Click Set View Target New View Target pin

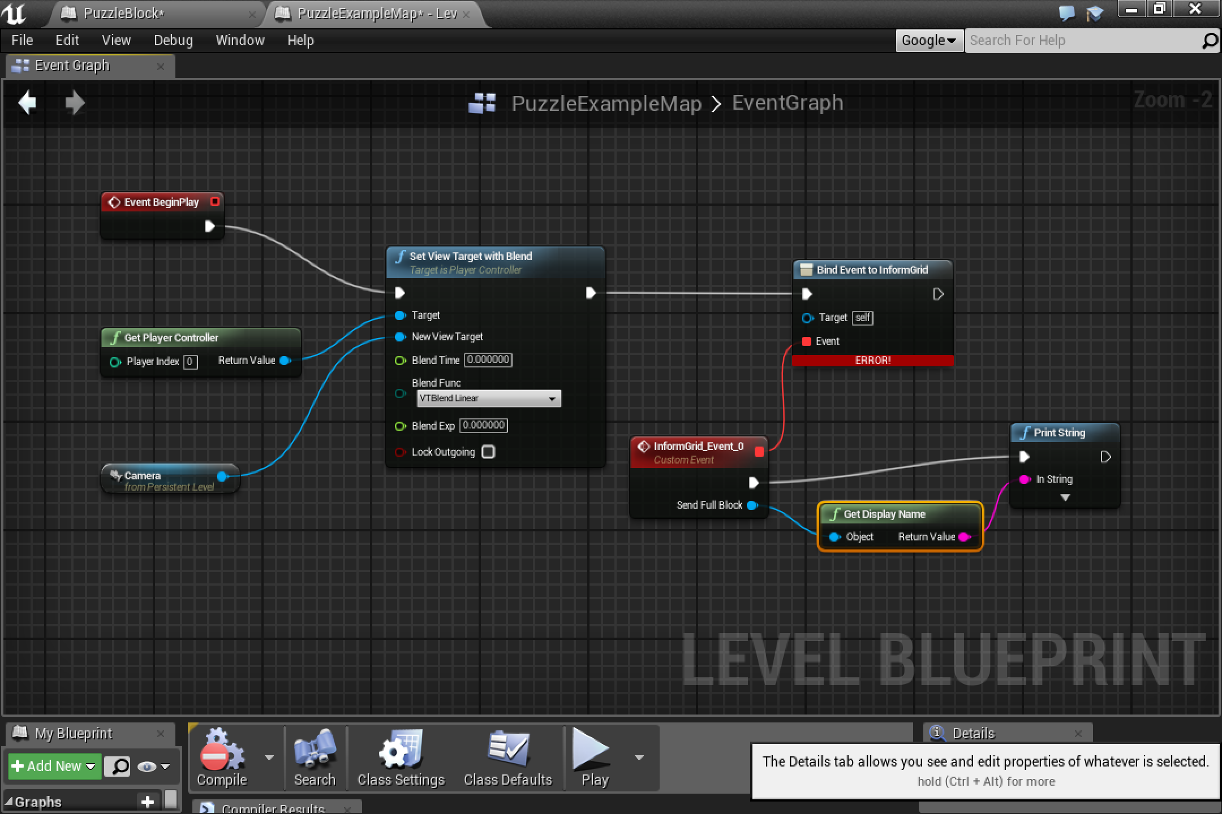click(400, 337)
